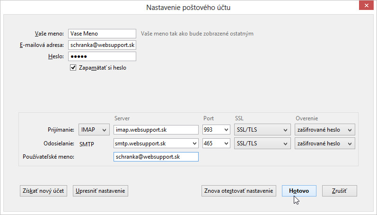Expand the outgoing port 465 dropdown

(x=216, y=143)
